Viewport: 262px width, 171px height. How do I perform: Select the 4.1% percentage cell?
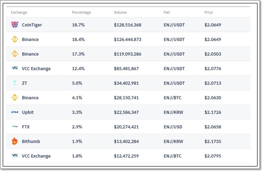tap(77, 98)
